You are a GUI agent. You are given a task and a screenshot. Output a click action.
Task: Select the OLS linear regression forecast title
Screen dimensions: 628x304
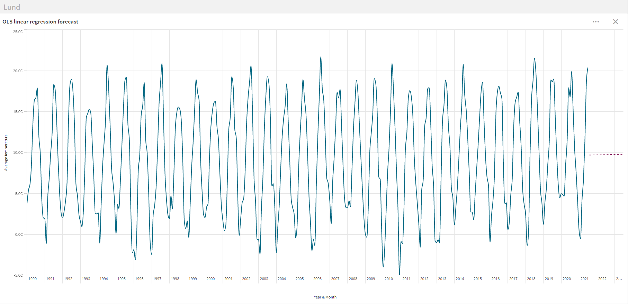(41, 22)
